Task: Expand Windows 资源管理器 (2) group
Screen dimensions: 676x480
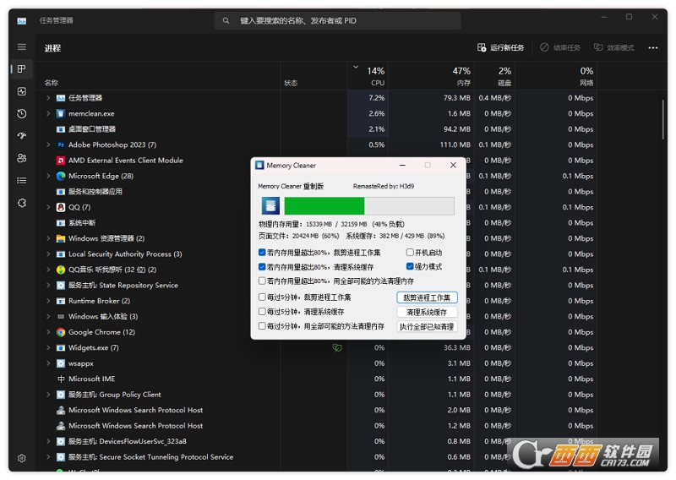Action: 48,238
